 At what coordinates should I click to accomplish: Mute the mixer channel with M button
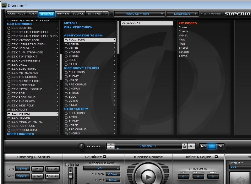coord(78,165)
